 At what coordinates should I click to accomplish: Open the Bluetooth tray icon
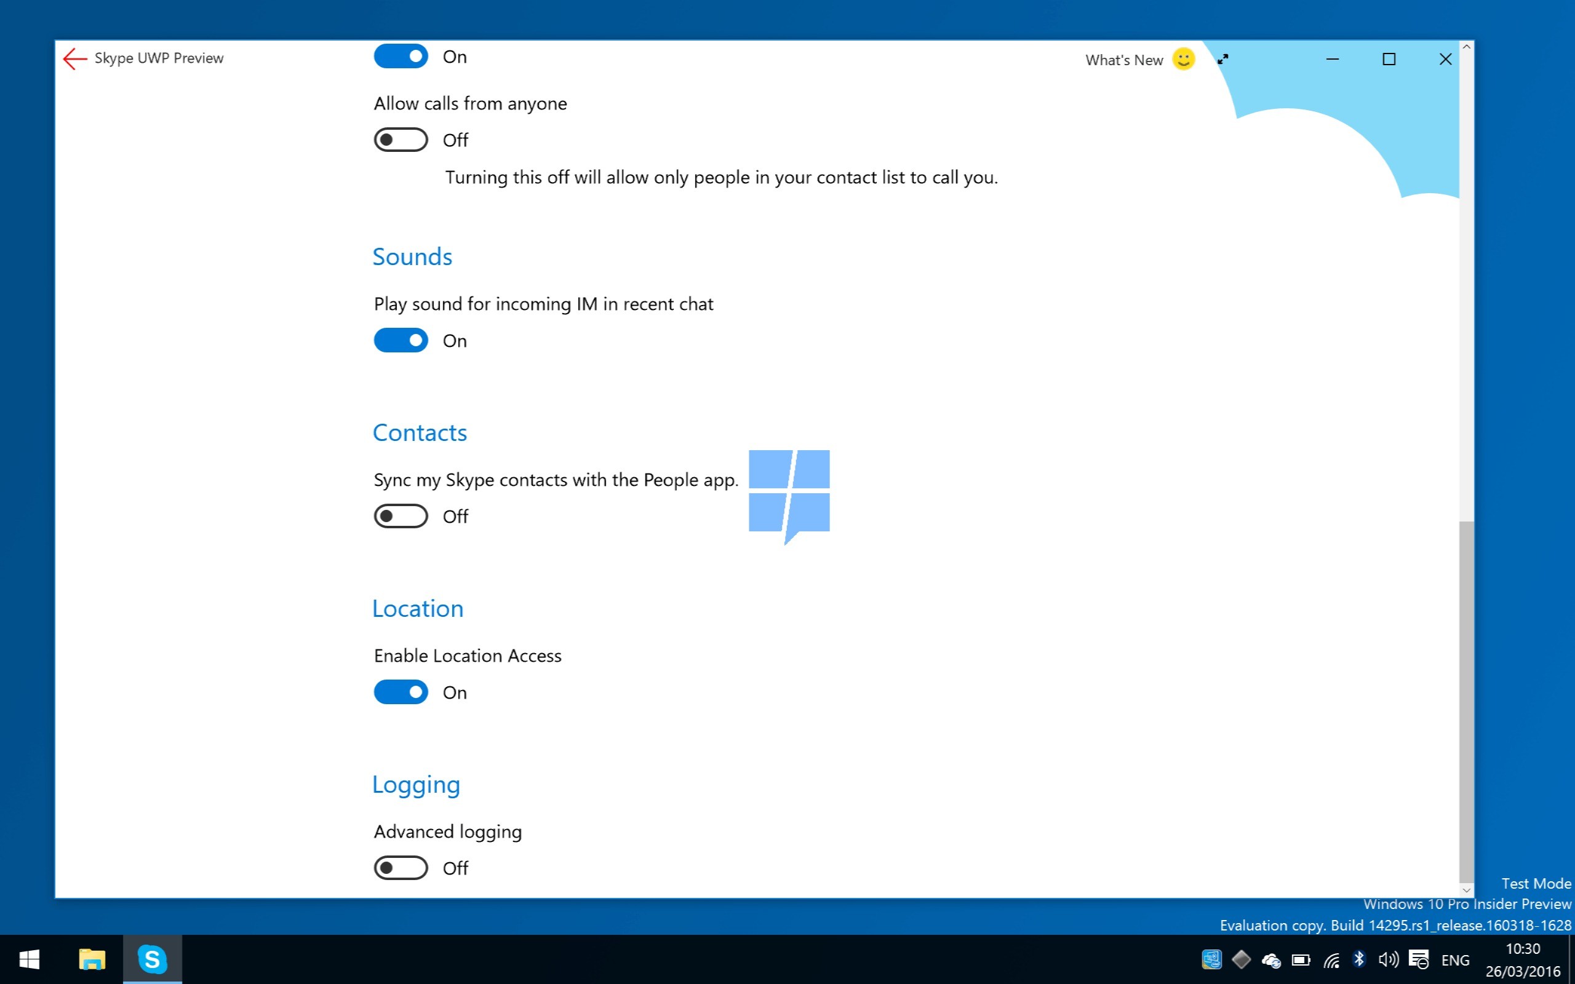(1359, 959)
